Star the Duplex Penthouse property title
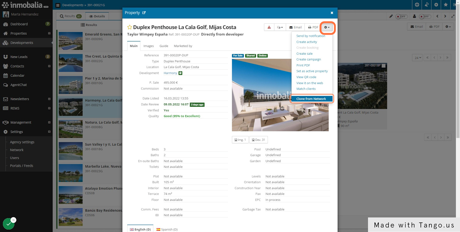 (x=130, y=27)
